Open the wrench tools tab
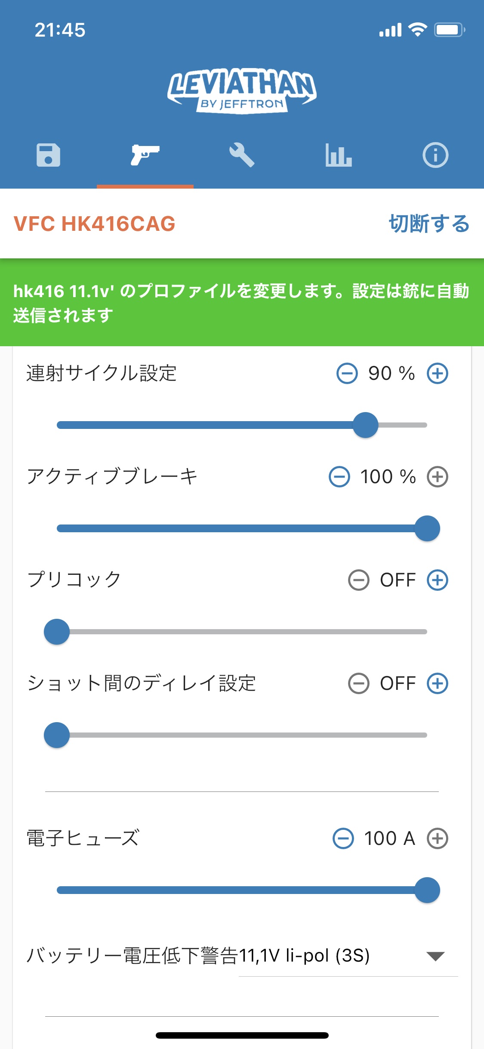Image resolution: width=484 pixels, height=1049 pixels. click(x=242, y=155)
